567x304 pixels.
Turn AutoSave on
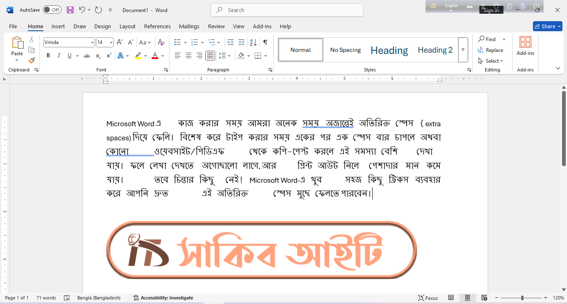click(52, 9)
